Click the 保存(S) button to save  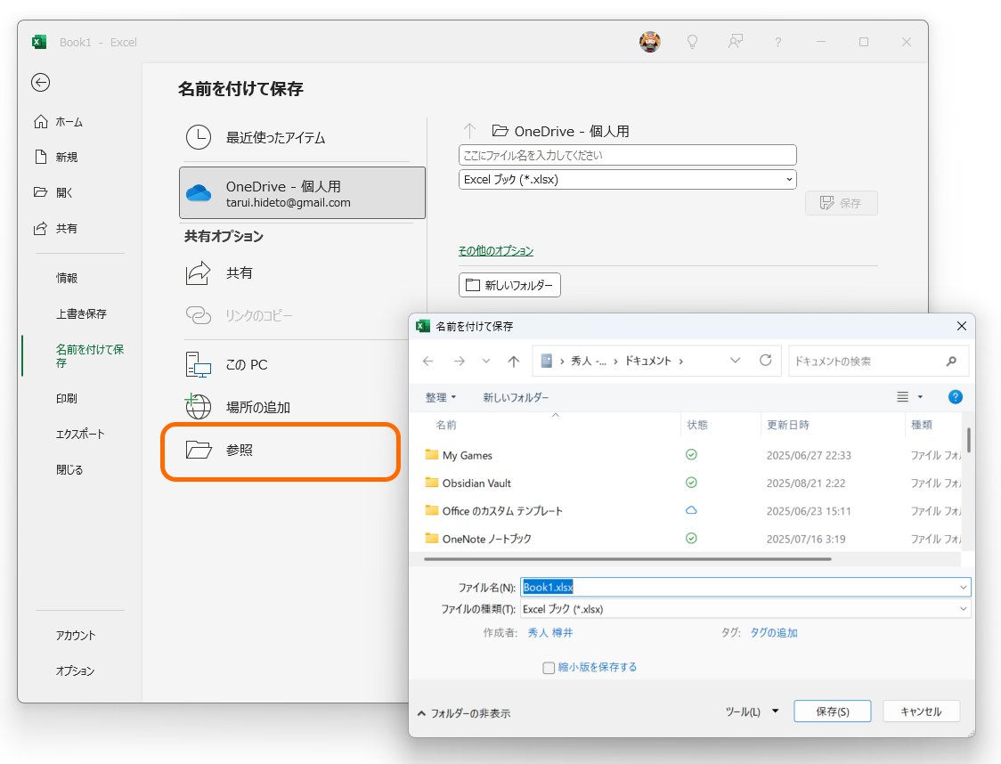pos(832,711)
